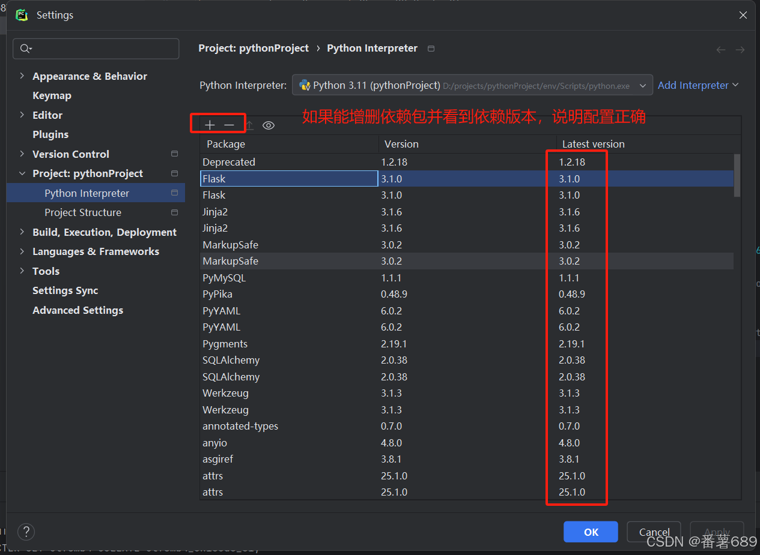Expand Build, Execution, Deployment section
Screen dimensions: 760x555
pos(22,232)
